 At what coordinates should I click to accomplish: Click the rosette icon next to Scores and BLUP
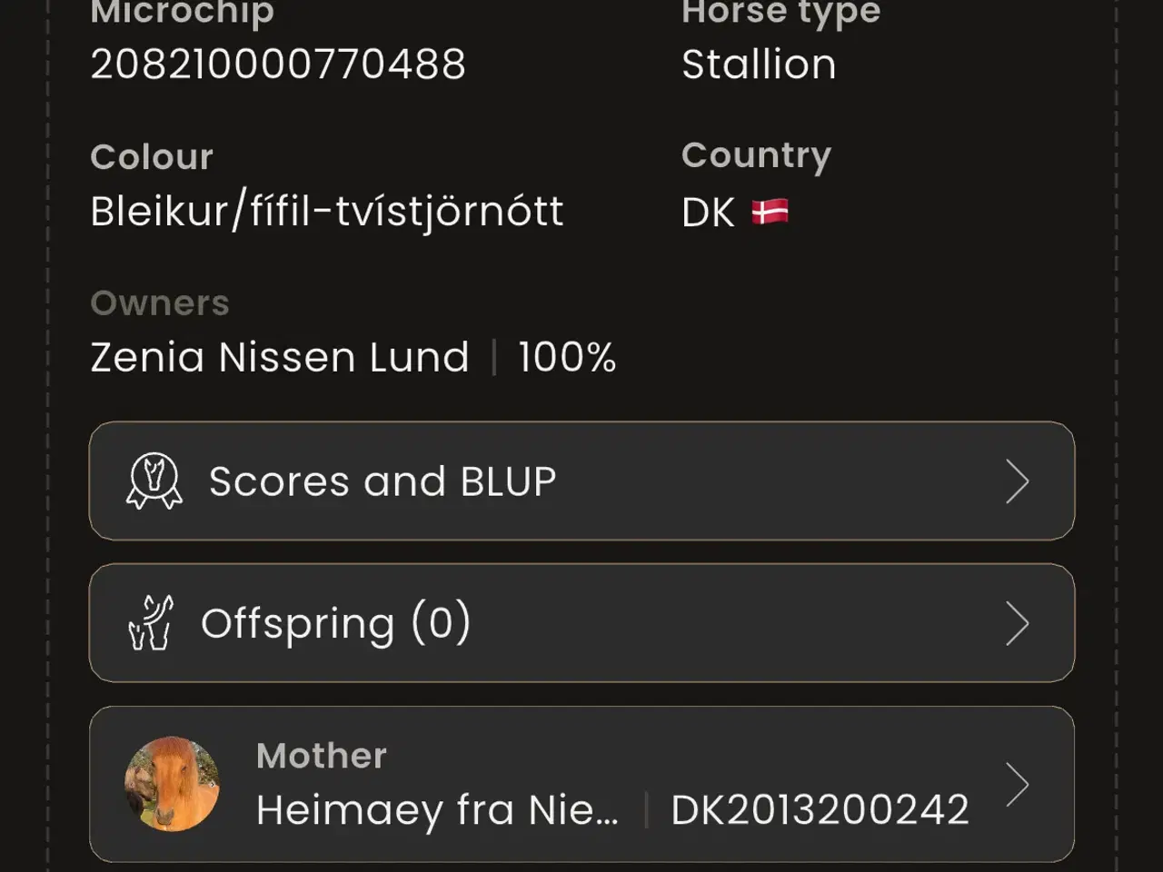pos(155,481)
